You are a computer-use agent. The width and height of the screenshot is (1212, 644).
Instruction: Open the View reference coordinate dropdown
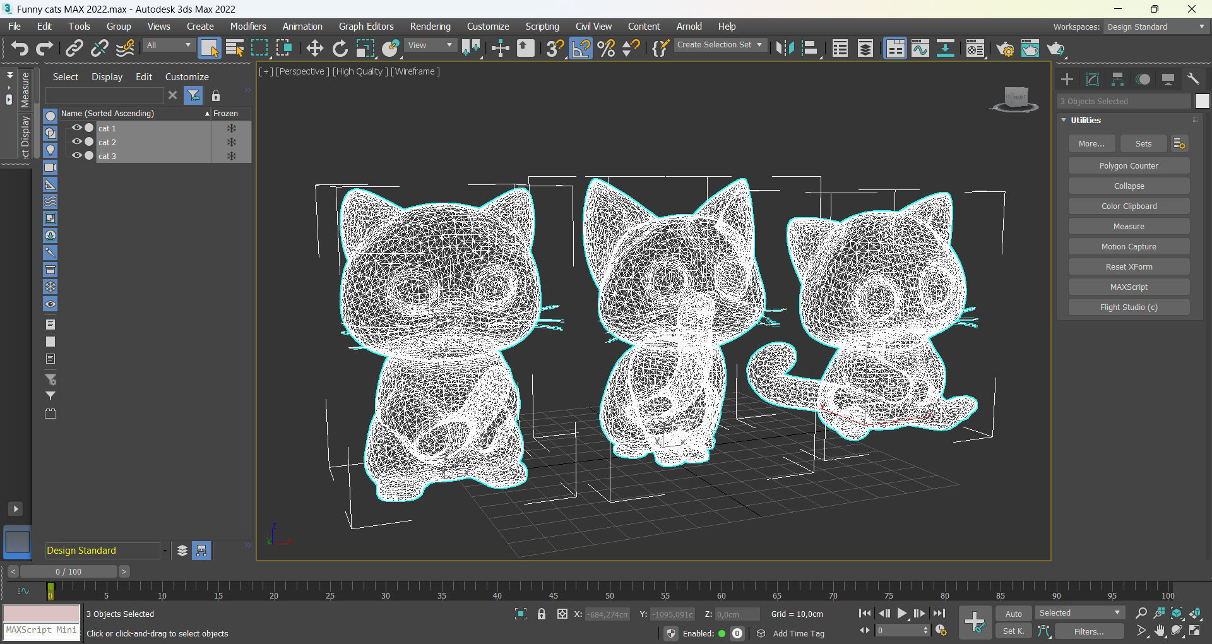431,45
